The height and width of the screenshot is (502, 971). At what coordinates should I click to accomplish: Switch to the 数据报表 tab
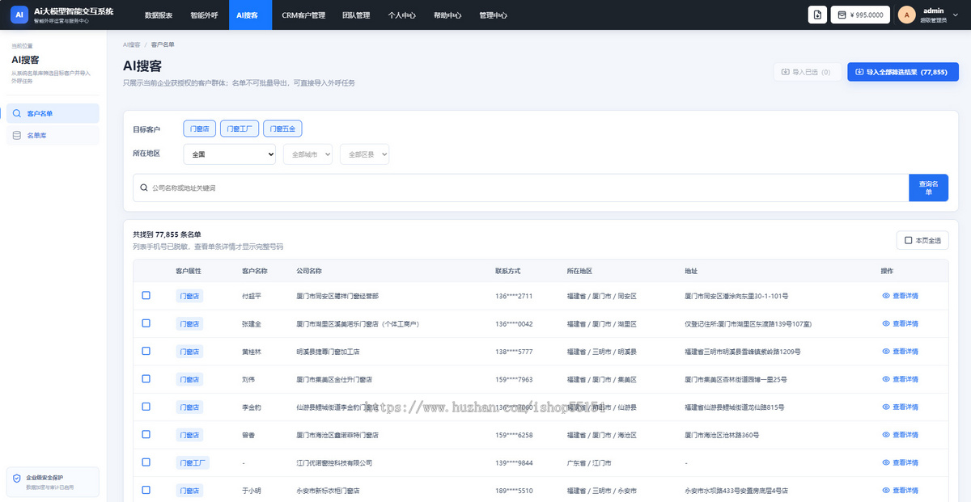click(x=159, y=15)
